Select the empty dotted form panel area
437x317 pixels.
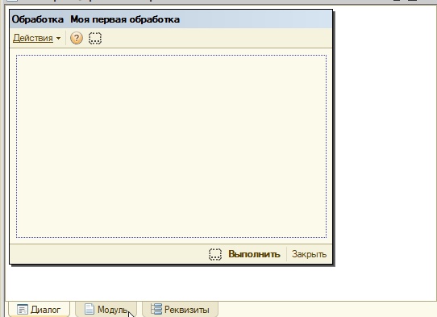tap(171, 146)
